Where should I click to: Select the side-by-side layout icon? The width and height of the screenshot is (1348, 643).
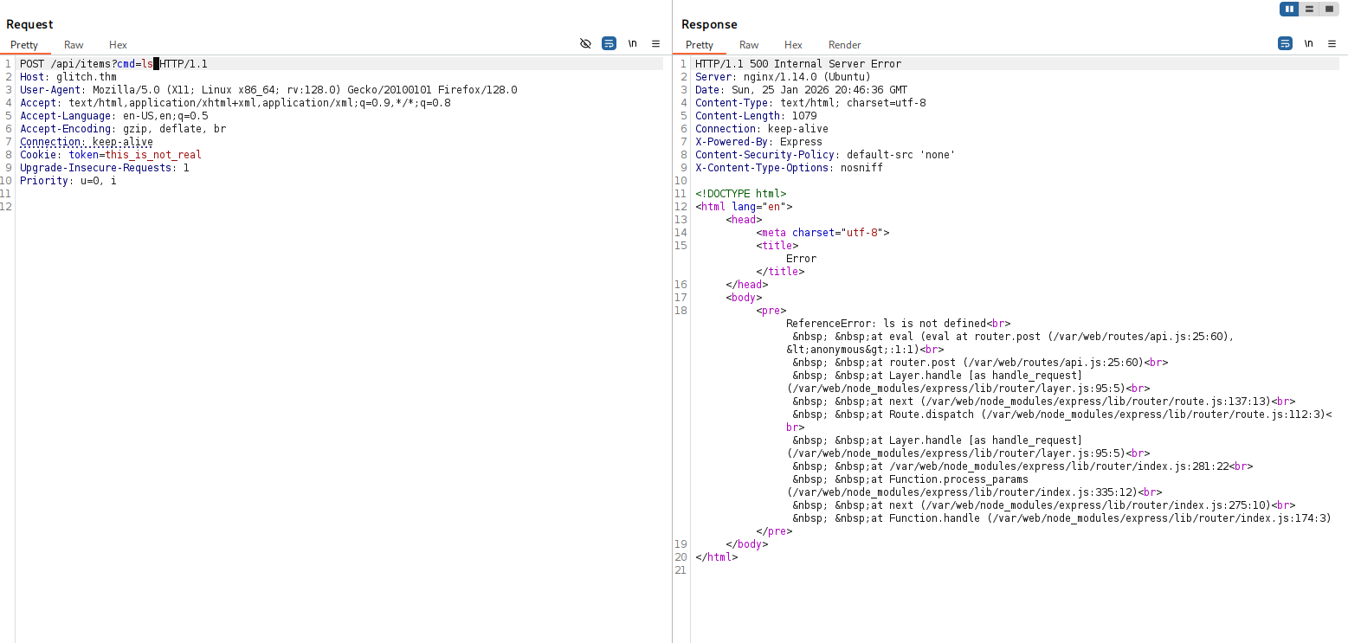(1289, 9)
